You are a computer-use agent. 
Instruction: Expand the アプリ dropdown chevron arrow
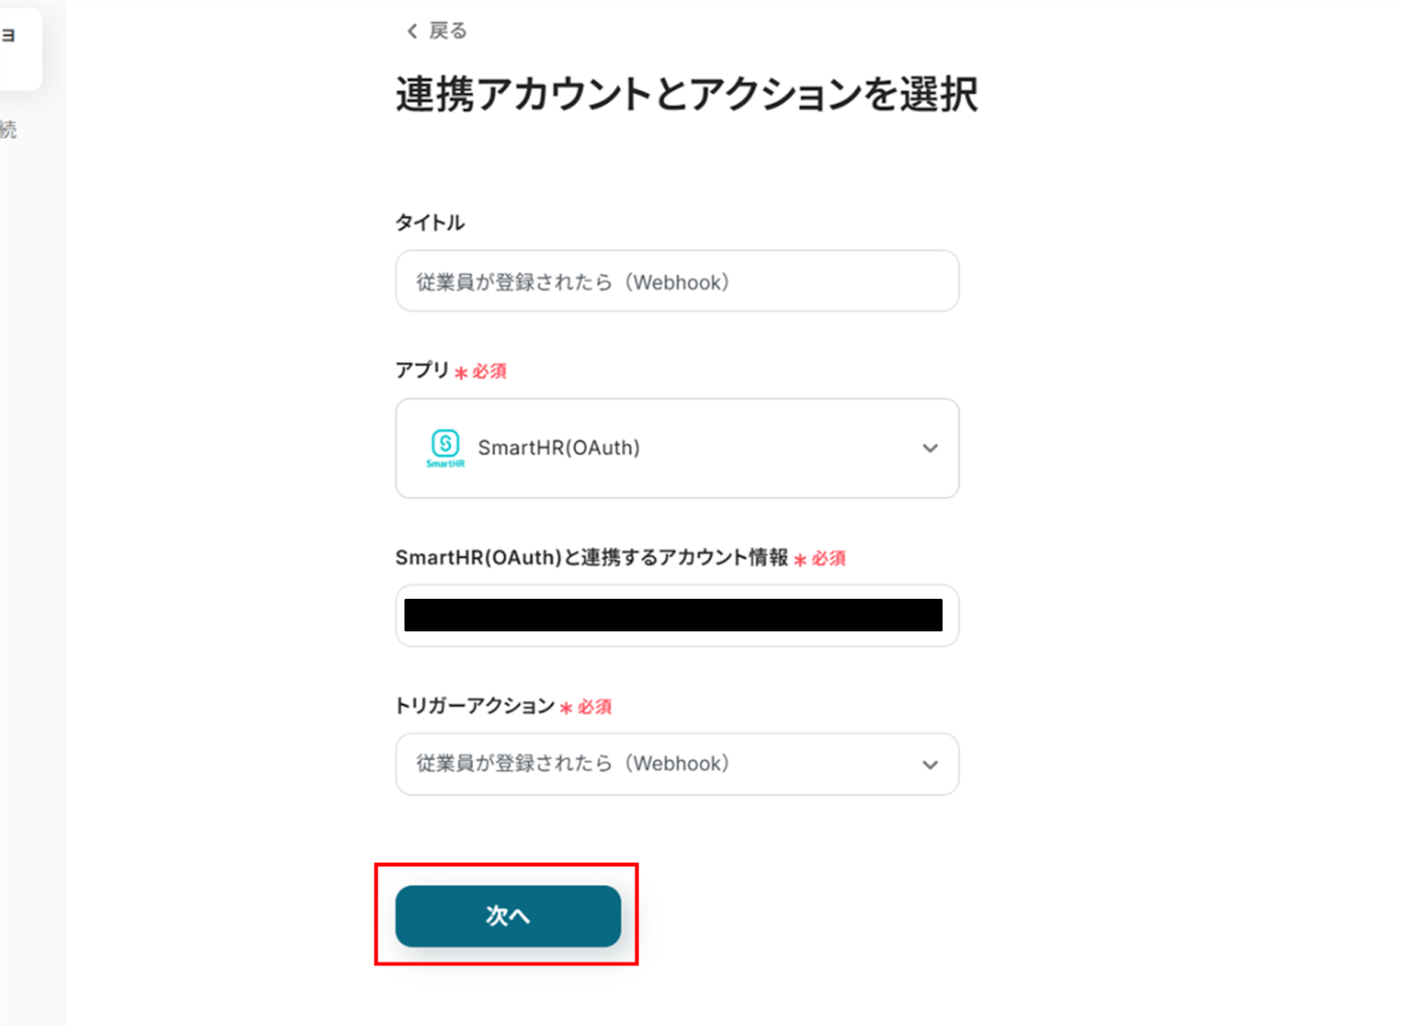click(929, 448)
